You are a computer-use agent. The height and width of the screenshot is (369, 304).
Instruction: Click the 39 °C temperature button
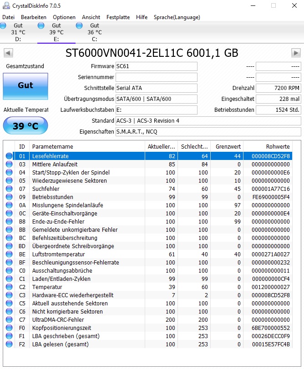click(25, 126)
